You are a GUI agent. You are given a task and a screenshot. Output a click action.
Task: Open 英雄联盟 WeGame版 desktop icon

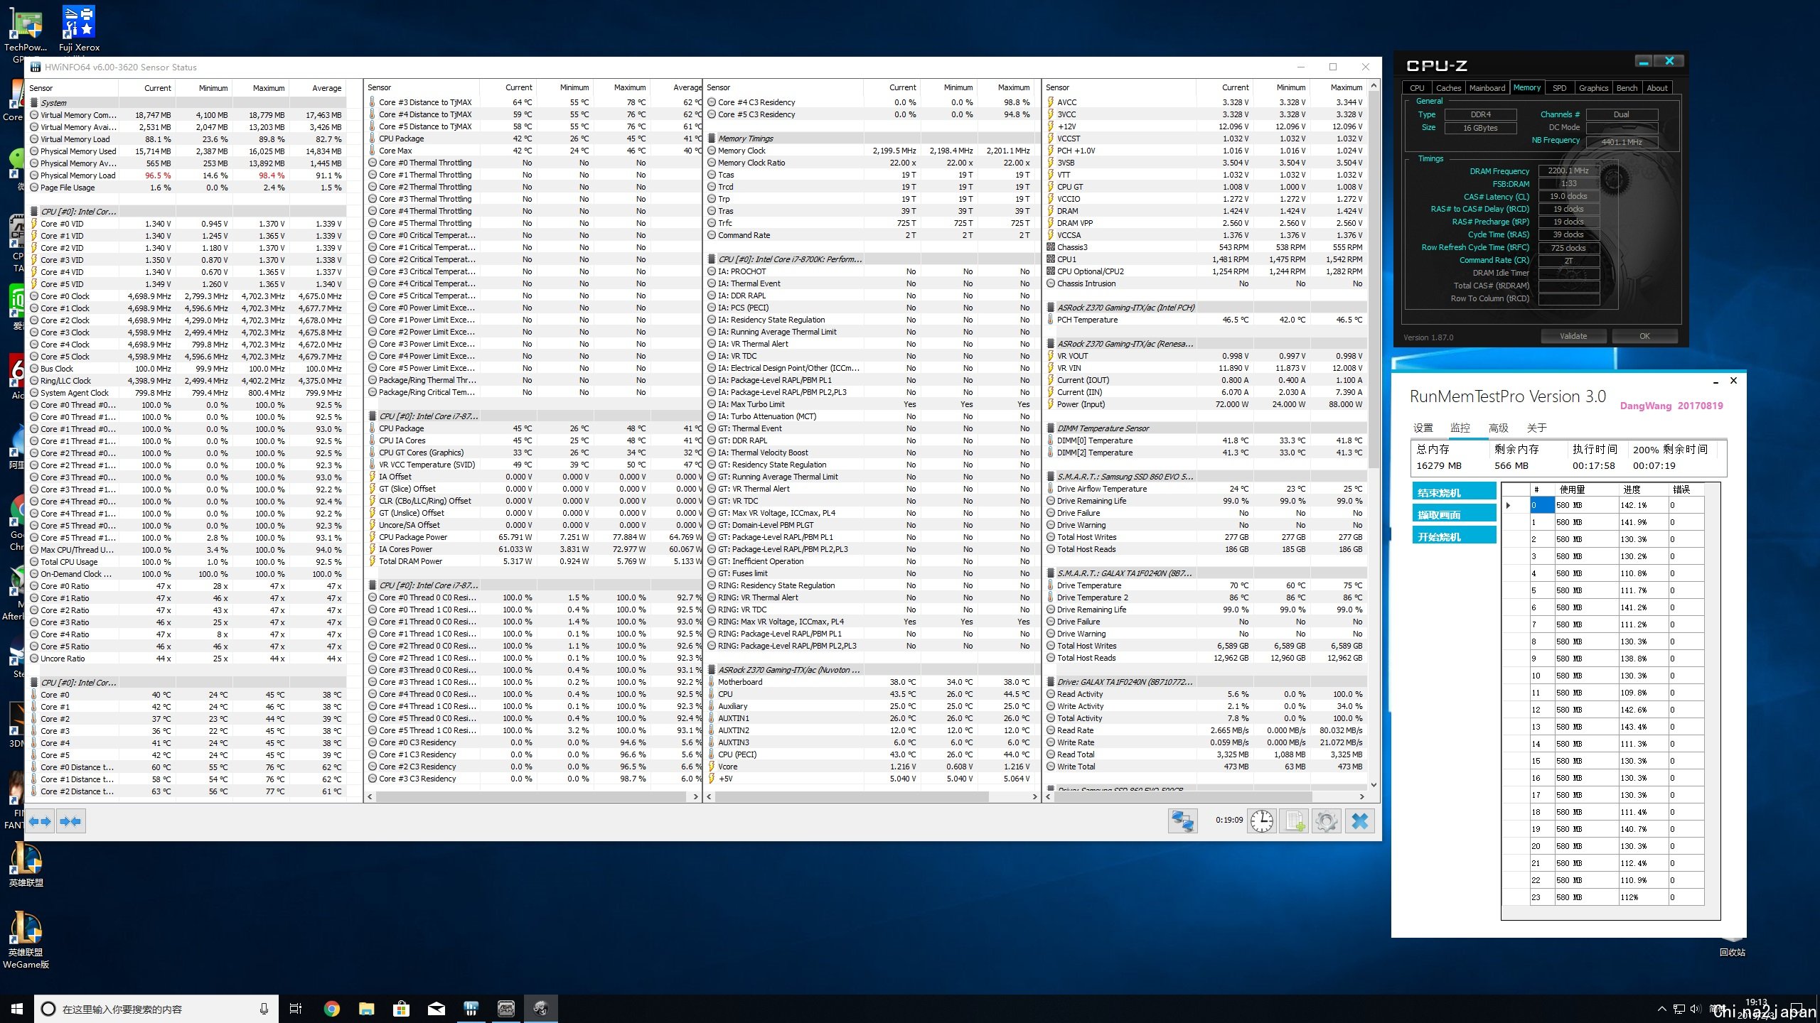click(x=26, y=939)
